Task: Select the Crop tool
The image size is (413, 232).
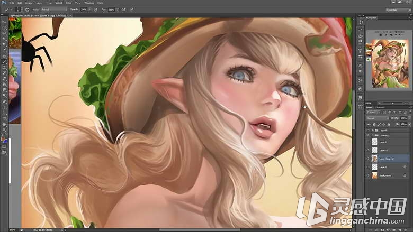Action: pyautogui.click(x=4, y=45)
